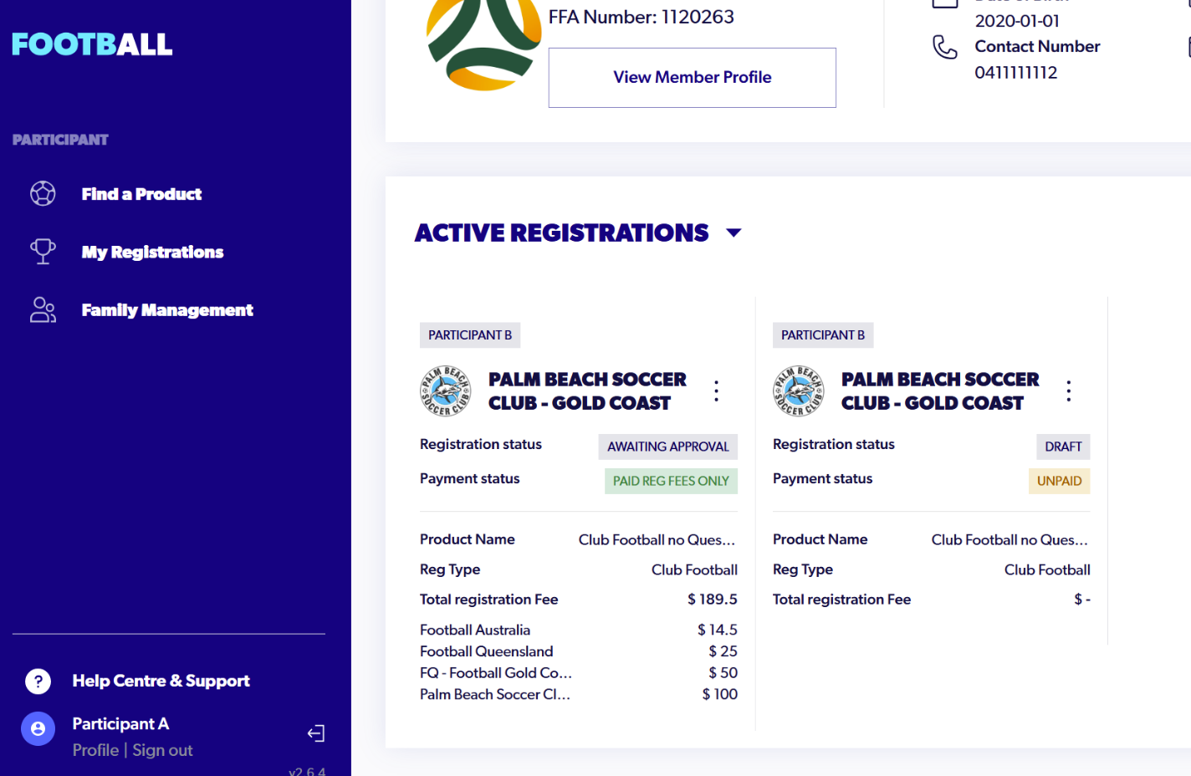The width and height of the screenshot is (1191, 776).
Task: Click the View Member Profile button
Action: 692,77
